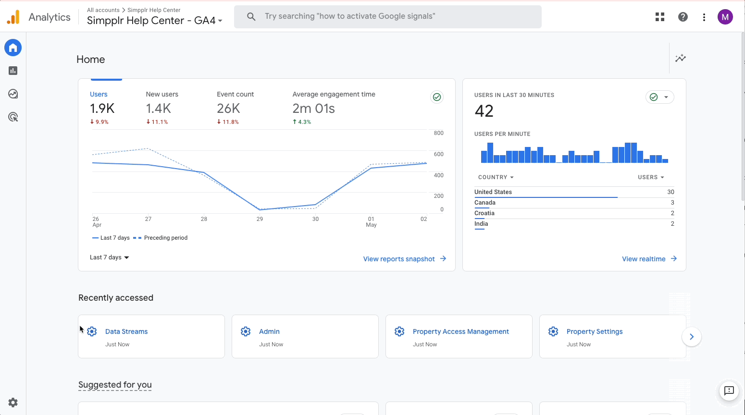The height and width of the screenshot is (415, 745).
Task: Open Admin using the gear icon
Action: tap(12, 403)
